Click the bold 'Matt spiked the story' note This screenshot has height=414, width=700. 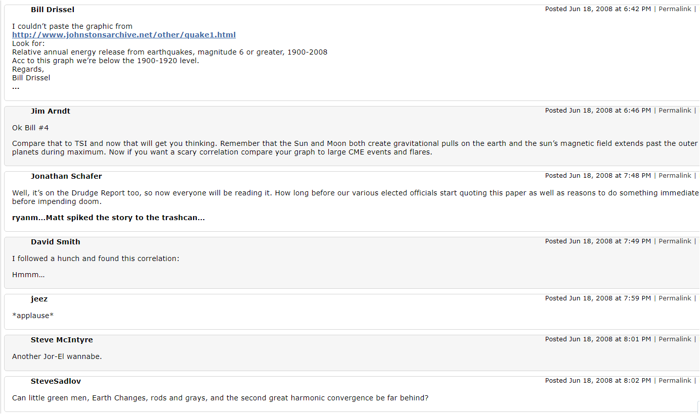pyautogui.click(x=108, y=218)
